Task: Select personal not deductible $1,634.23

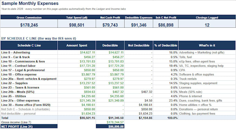Action: click(145, 113)
